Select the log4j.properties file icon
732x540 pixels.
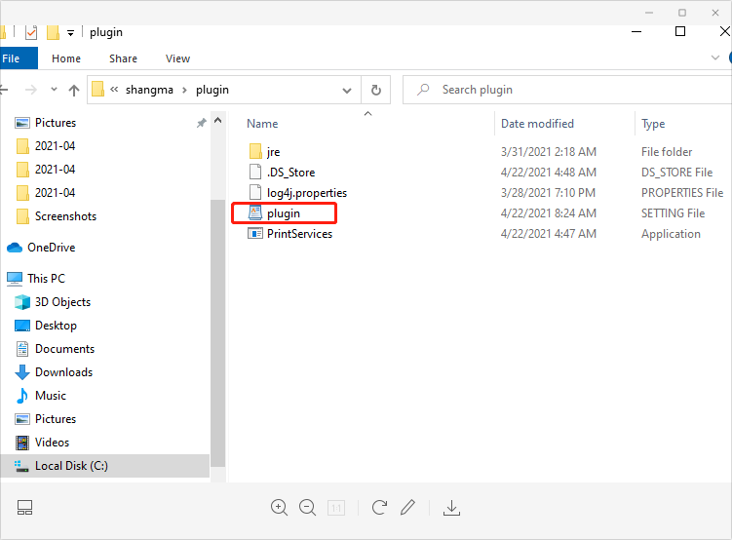pyautogui.click(x=255, y=192)
